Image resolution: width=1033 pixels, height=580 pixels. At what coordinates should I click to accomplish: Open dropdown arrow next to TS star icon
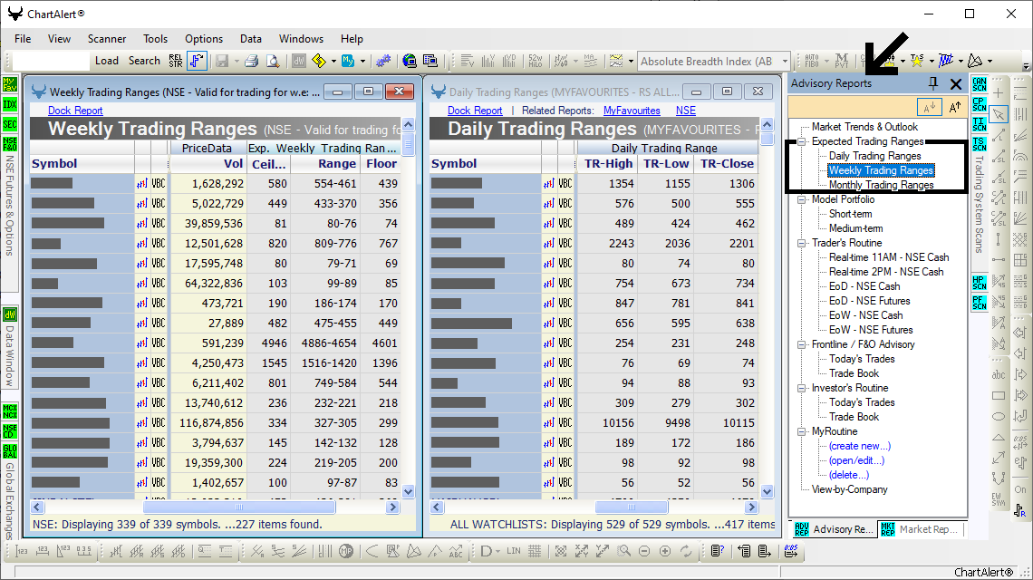click(x=932, y=62)
